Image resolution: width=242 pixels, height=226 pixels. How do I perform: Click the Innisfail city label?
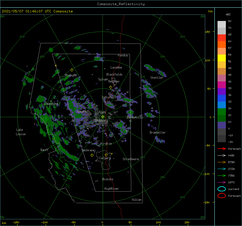point(109,97)
